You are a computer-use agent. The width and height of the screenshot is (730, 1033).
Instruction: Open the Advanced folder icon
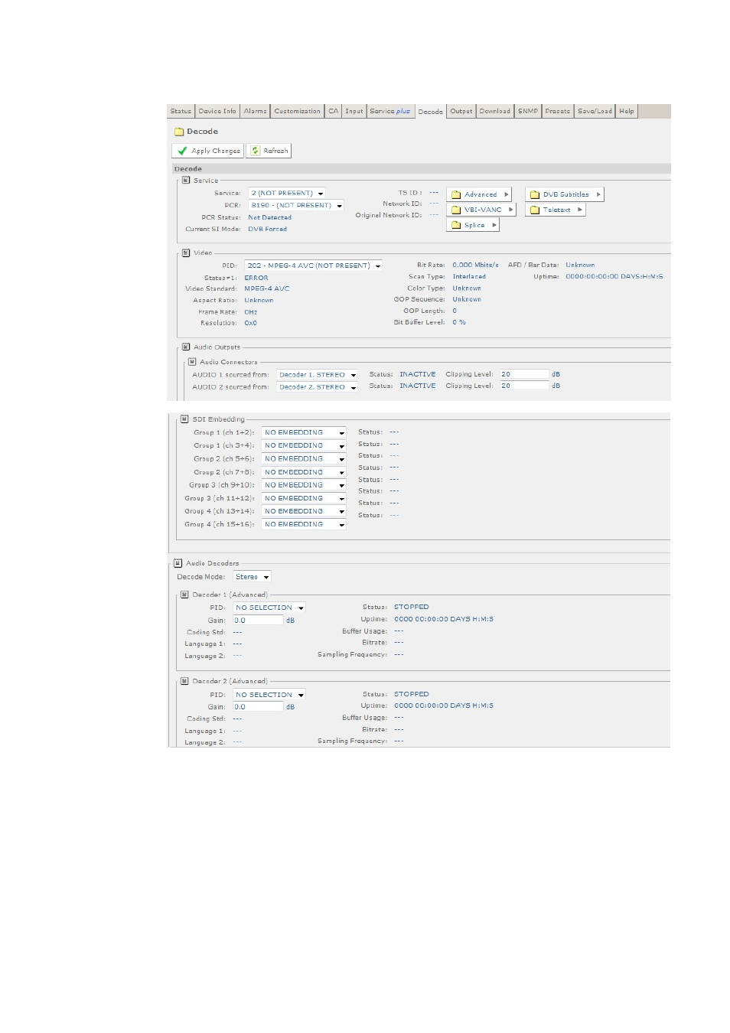click(x=456, y=194)
